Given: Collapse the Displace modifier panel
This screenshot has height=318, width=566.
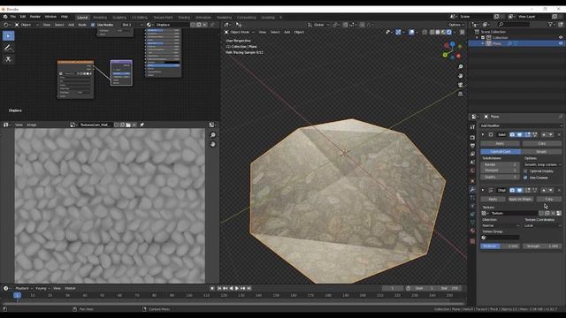Looking at the screenshot, I should click(x=483, y=190).
